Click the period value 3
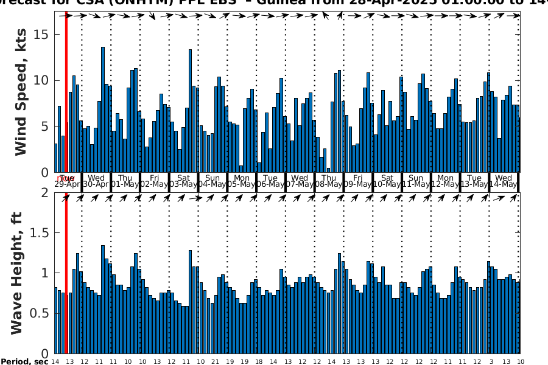This screenshot has width=548, height=365. tap(491, 361)
